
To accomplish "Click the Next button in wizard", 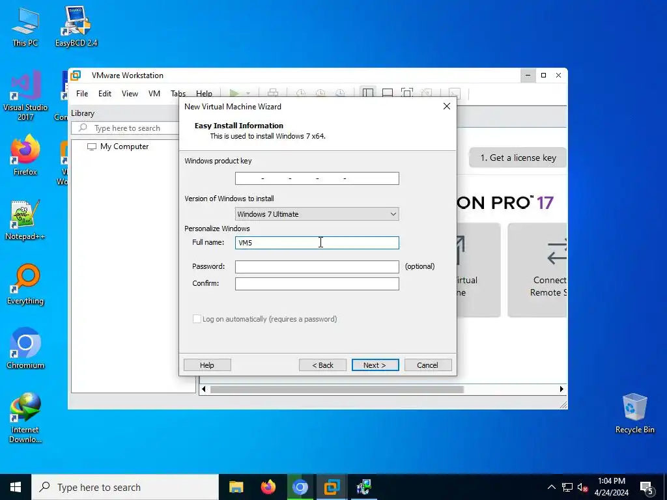I will [x=375, y=365].
